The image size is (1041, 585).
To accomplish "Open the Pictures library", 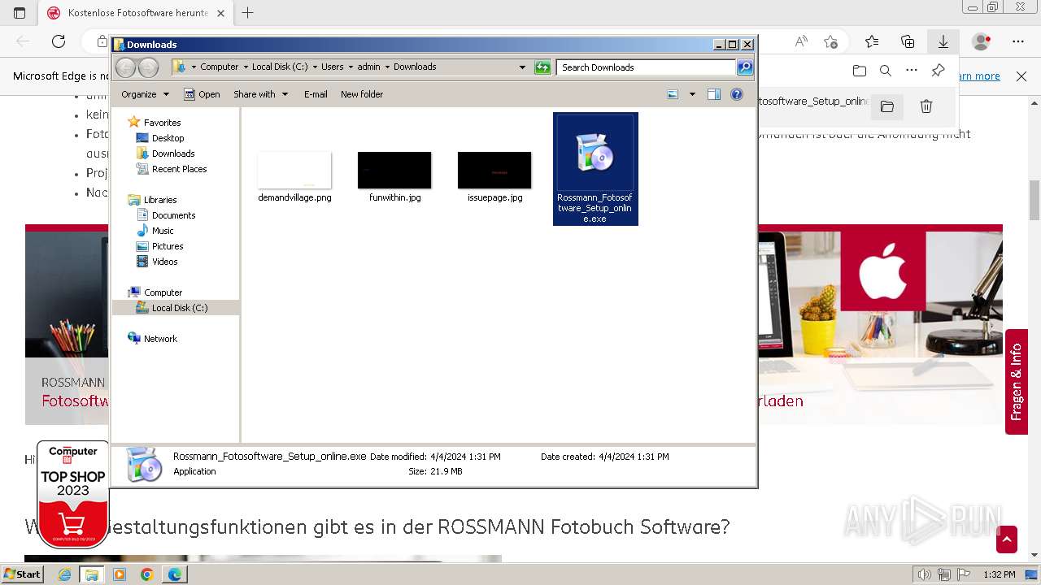I will click(x=167, y=246).
